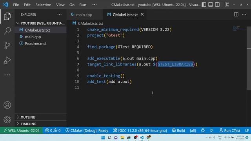Screen dimensions: 251x141
Task: Click line number 11 in the gutter
Action: click(x=77, y=87)
